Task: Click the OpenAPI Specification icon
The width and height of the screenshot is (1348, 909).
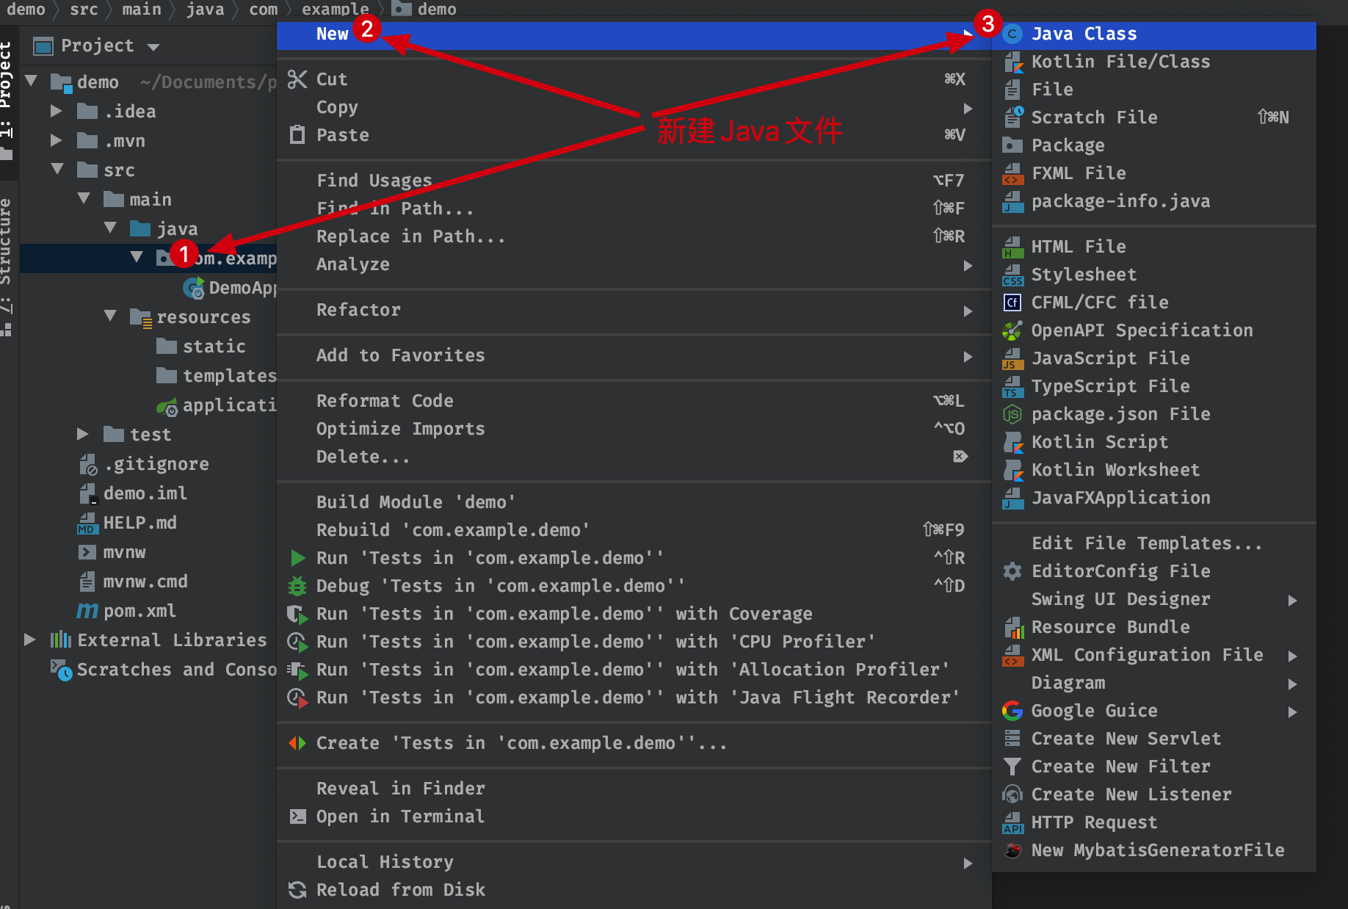Action: tap(1013, 330)
